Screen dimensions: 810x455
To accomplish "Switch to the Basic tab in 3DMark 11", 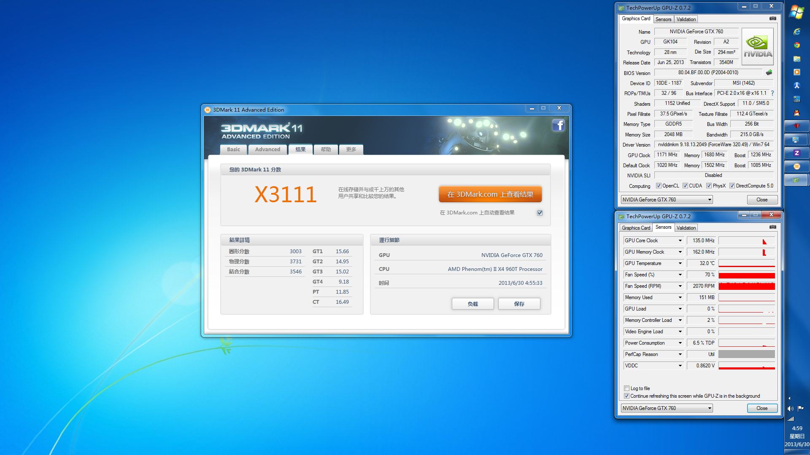I will coord(233,150).
